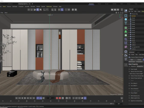Toggle White Balance (K) keyframe circle
Image resolution: width=144 pixels, height=108 pixels.
[129, 96]
